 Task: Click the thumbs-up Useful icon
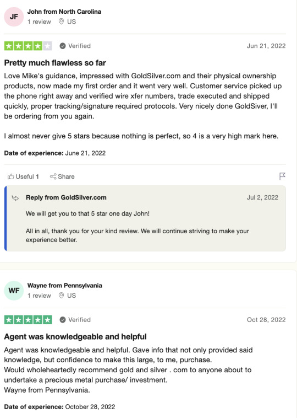coord(10,176)
